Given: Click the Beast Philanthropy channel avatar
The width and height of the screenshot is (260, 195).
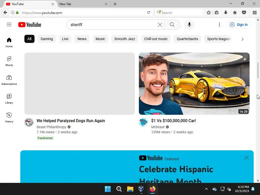Looking at the screenshot, I should tap(29, 122).
